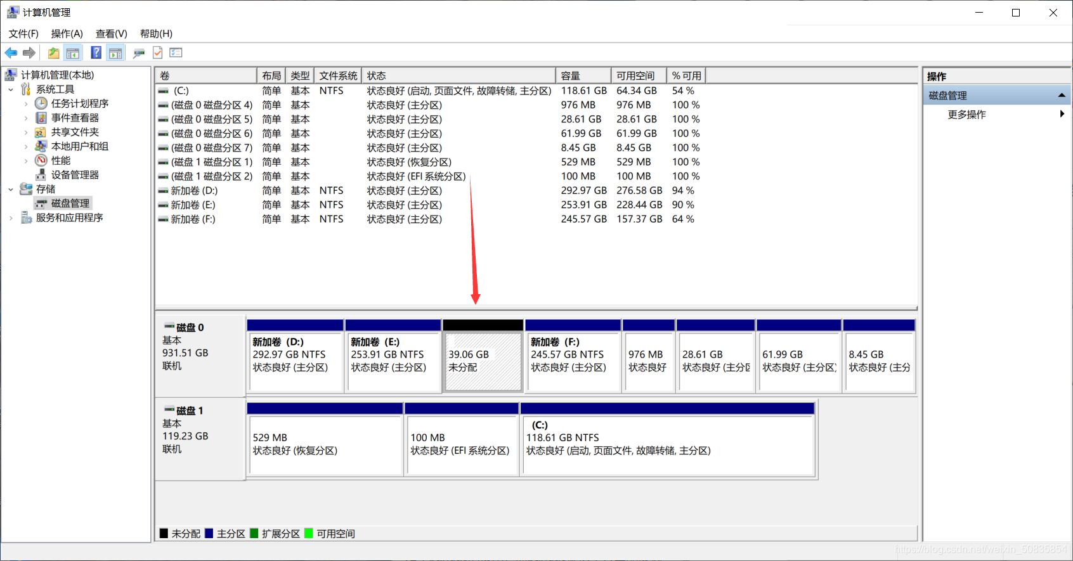Select the 新加卷 (D:) 292.97 GB partition block
The width and height of the screenshot is (1073, 561).
(296, 356)
